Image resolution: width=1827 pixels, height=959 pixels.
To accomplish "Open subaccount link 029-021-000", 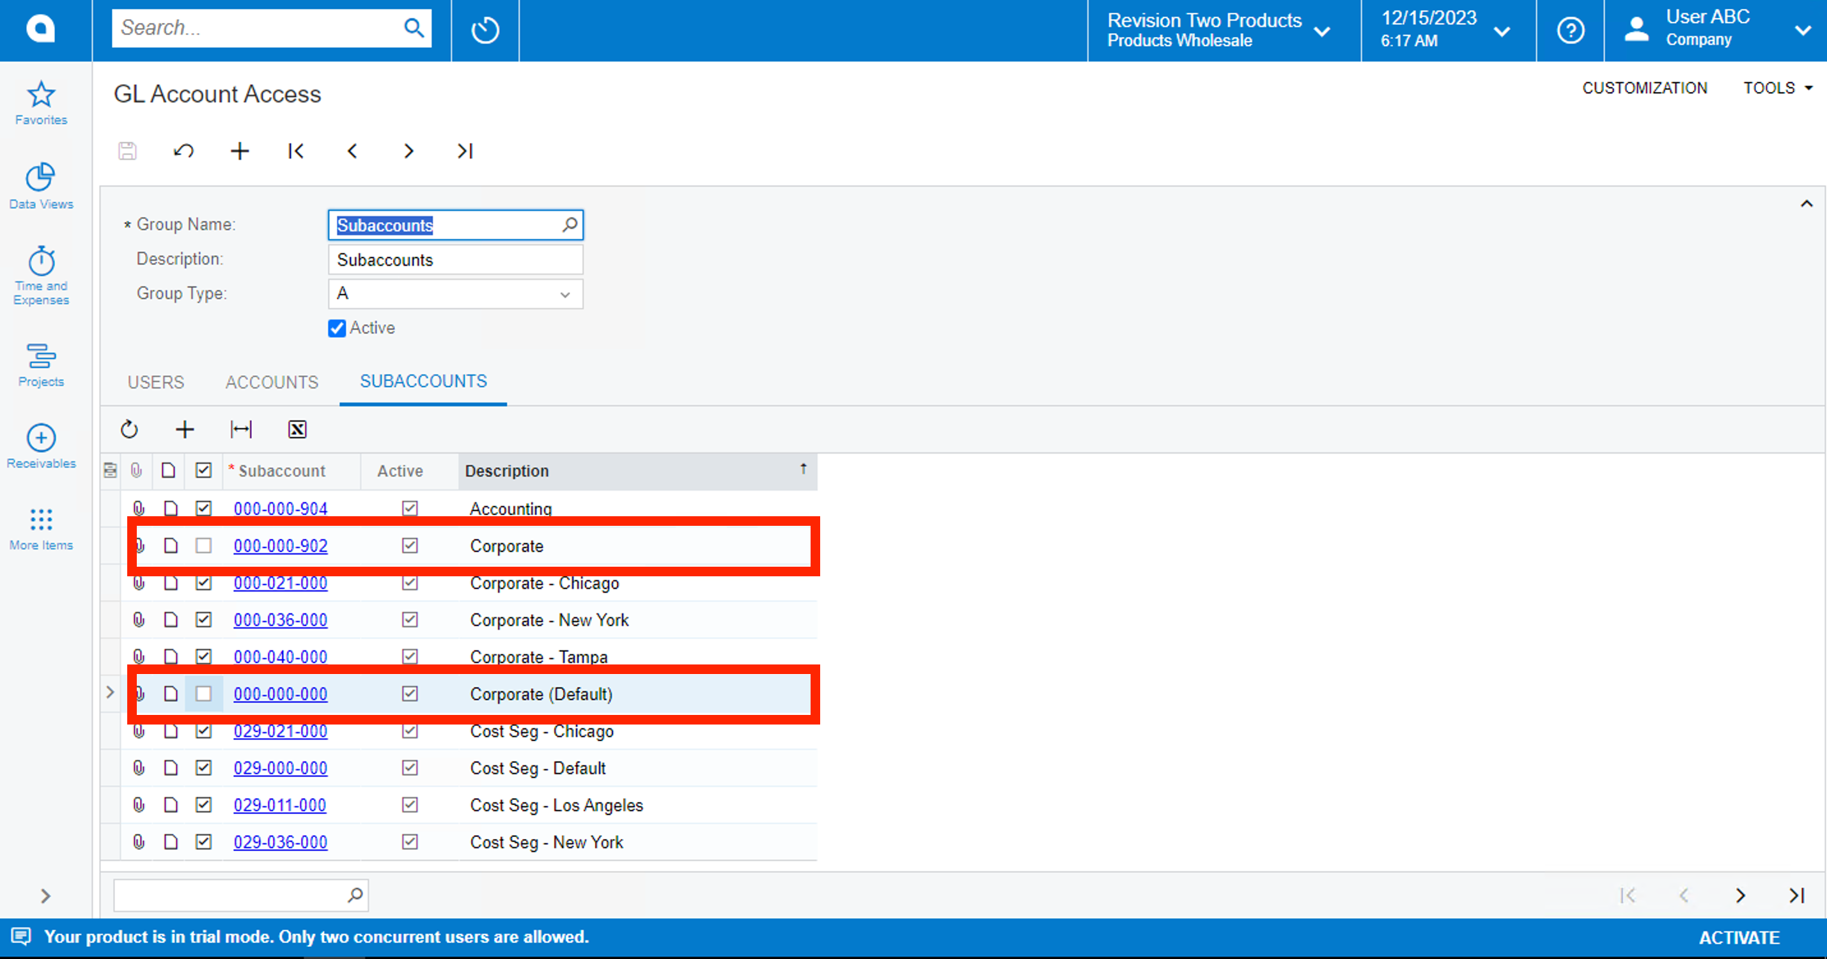I will coord(280,731).
